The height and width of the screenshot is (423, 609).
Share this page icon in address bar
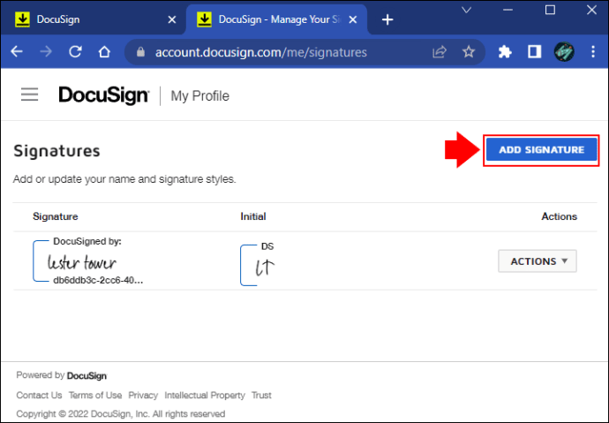(x=440, y=52)
